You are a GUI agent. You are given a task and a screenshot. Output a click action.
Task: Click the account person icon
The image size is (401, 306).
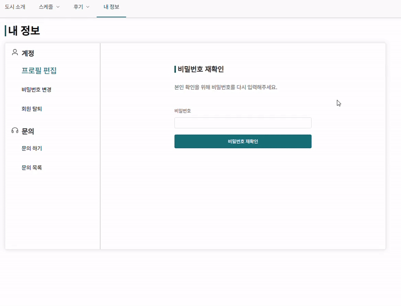tap(15, 53)
